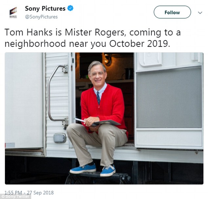
Task: Click the blue sneakers in the photo
Action: (93, 170)
